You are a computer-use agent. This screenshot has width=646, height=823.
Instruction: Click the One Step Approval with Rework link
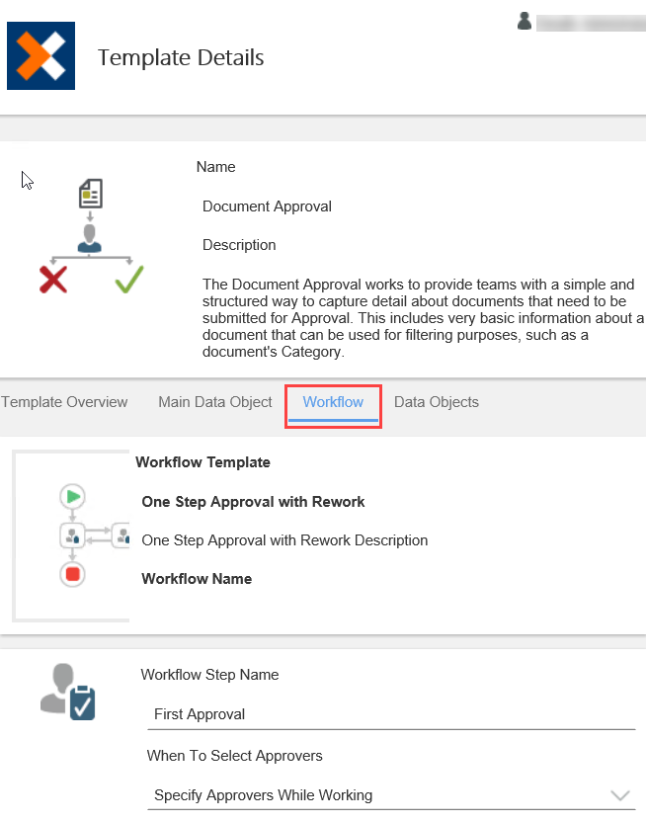click(253, 502)
